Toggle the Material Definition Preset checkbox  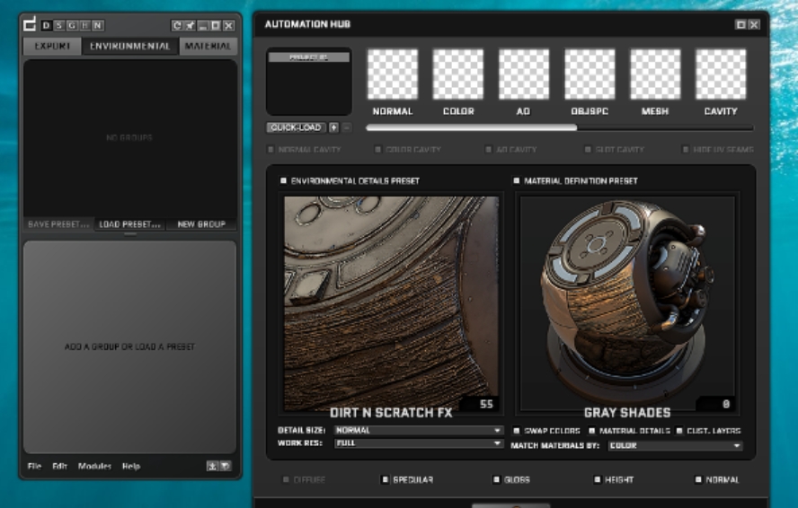(517, 180)
